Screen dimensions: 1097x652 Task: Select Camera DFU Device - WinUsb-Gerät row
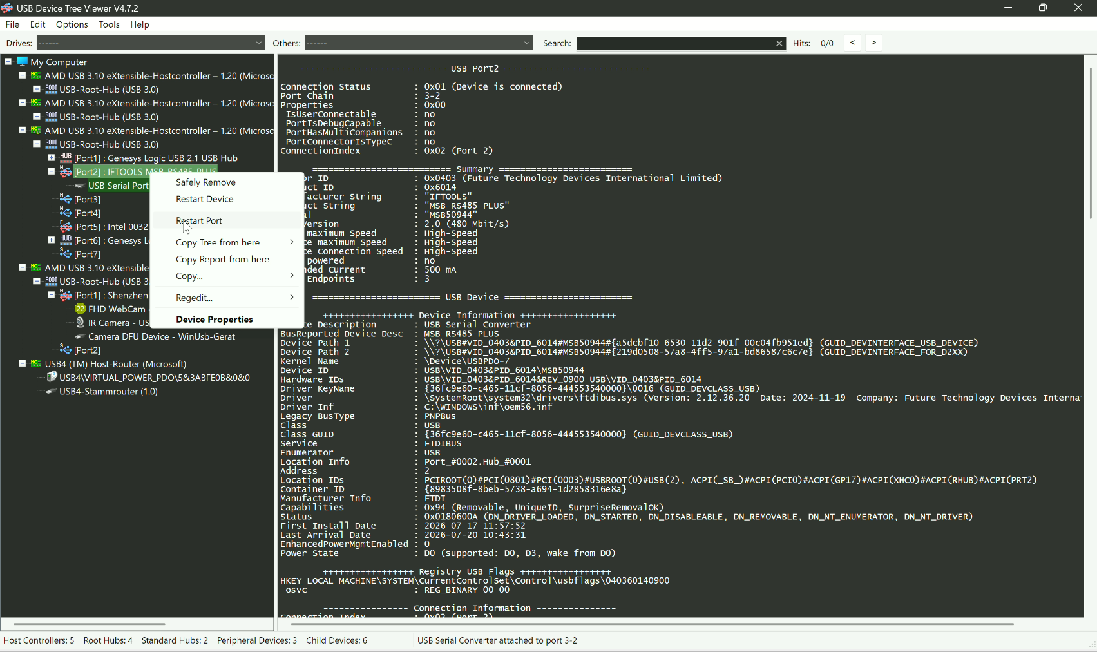pyautogui.click(x=162, y=336)
